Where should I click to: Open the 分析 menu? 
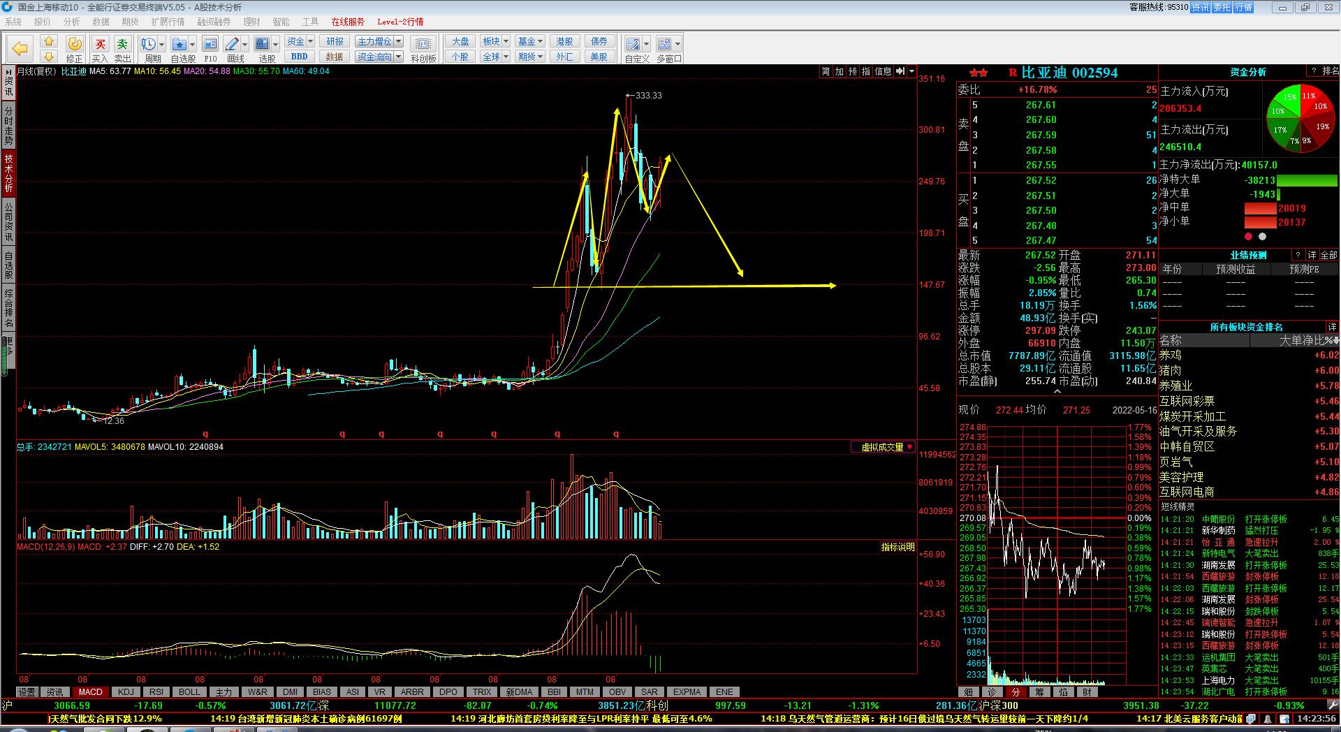72,22
